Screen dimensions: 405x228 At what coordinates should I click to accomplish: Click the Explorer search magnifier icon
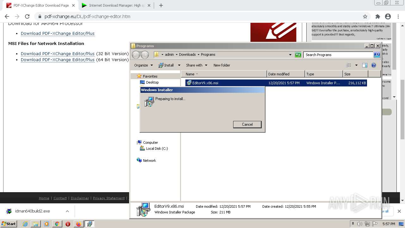[x=377, y=55]
